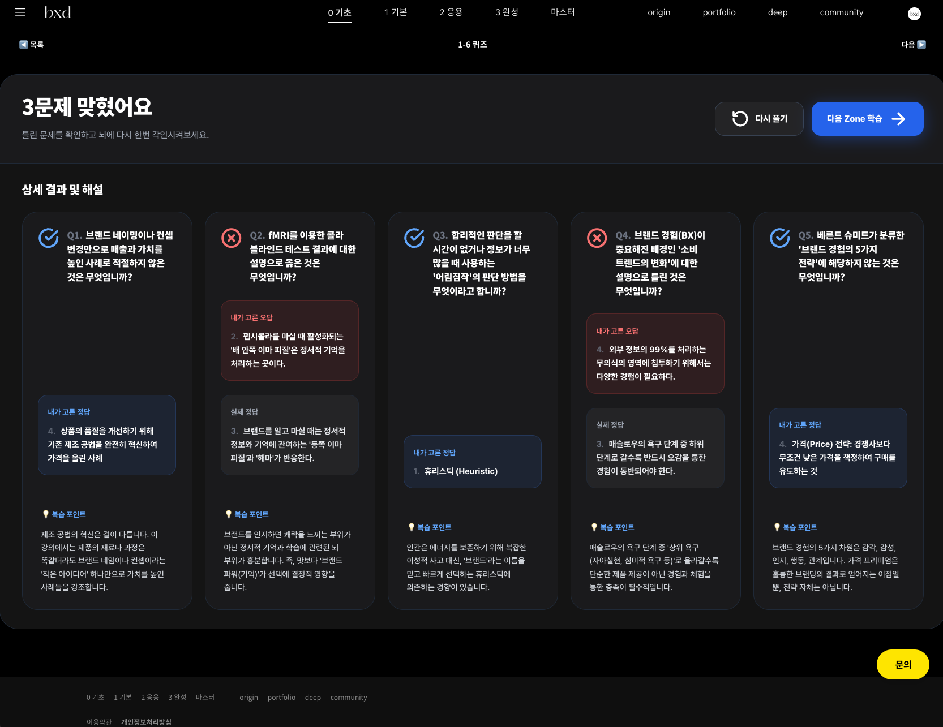The height and width of the screenshot is (727, 943).
Task: Click the 다음 Zone 학습 button
Action: pos(868,119)
